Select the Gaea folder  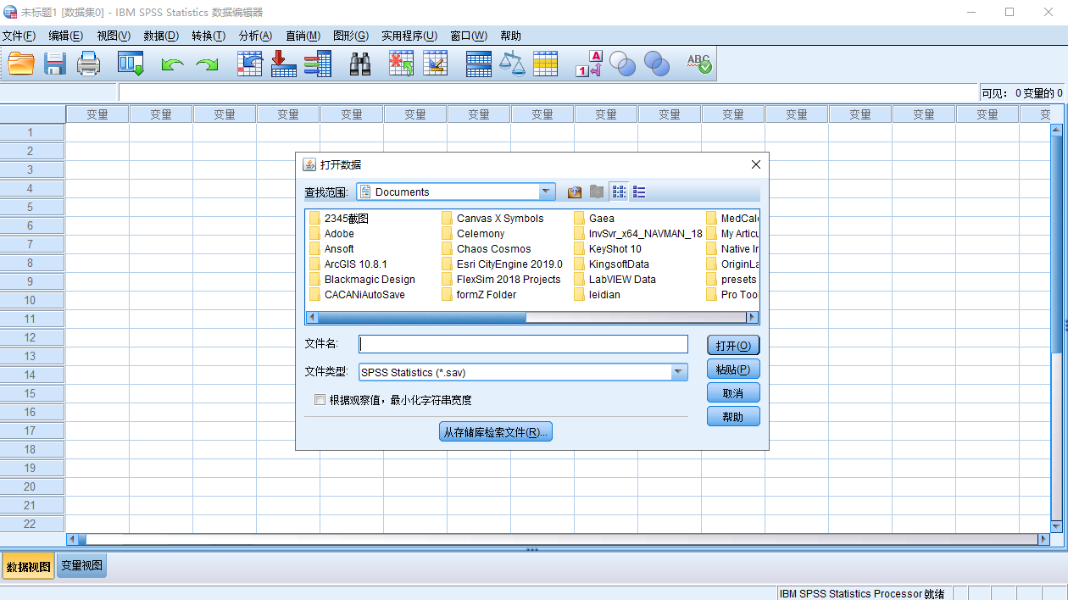(x=594, y=219)
